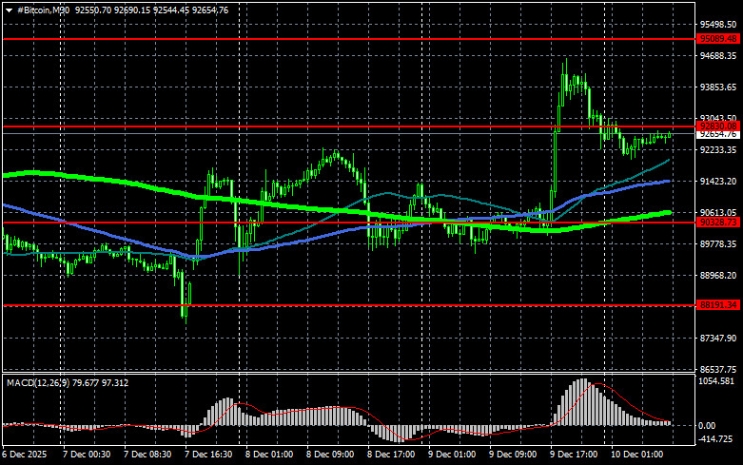Viewport: 743px width, 465px height.
Task: Click the 93853.65 price scale value
Action: [718, 87]
